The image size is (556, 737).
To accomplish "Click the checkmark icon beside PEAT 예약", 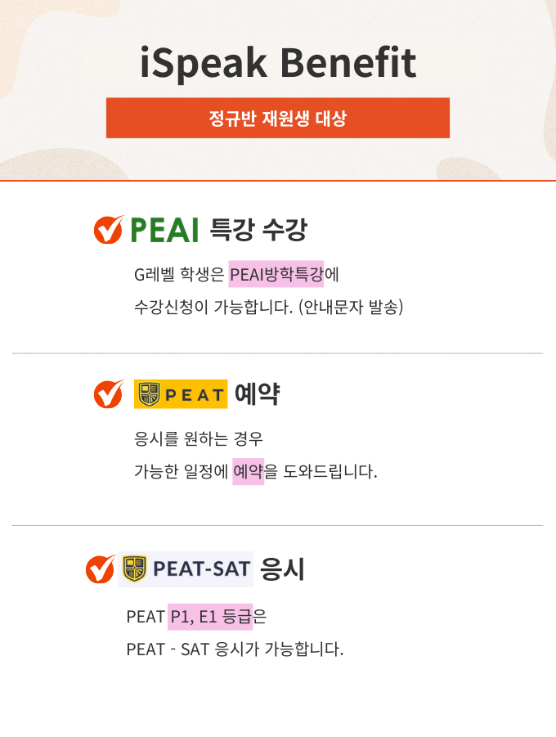I will point(109,394).
